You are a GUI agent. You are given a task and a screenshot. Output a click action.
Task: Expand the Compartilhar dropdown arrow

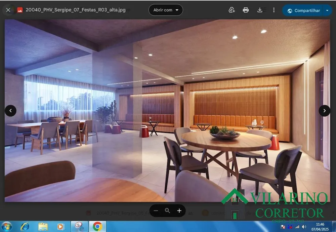(x=327, y=10)
